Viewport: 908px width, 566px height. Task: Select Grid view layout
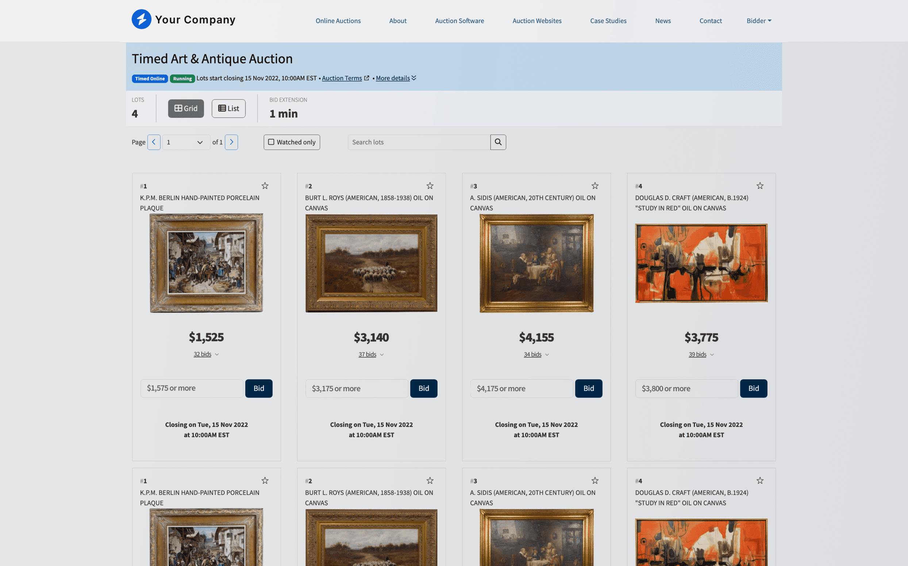186,109
